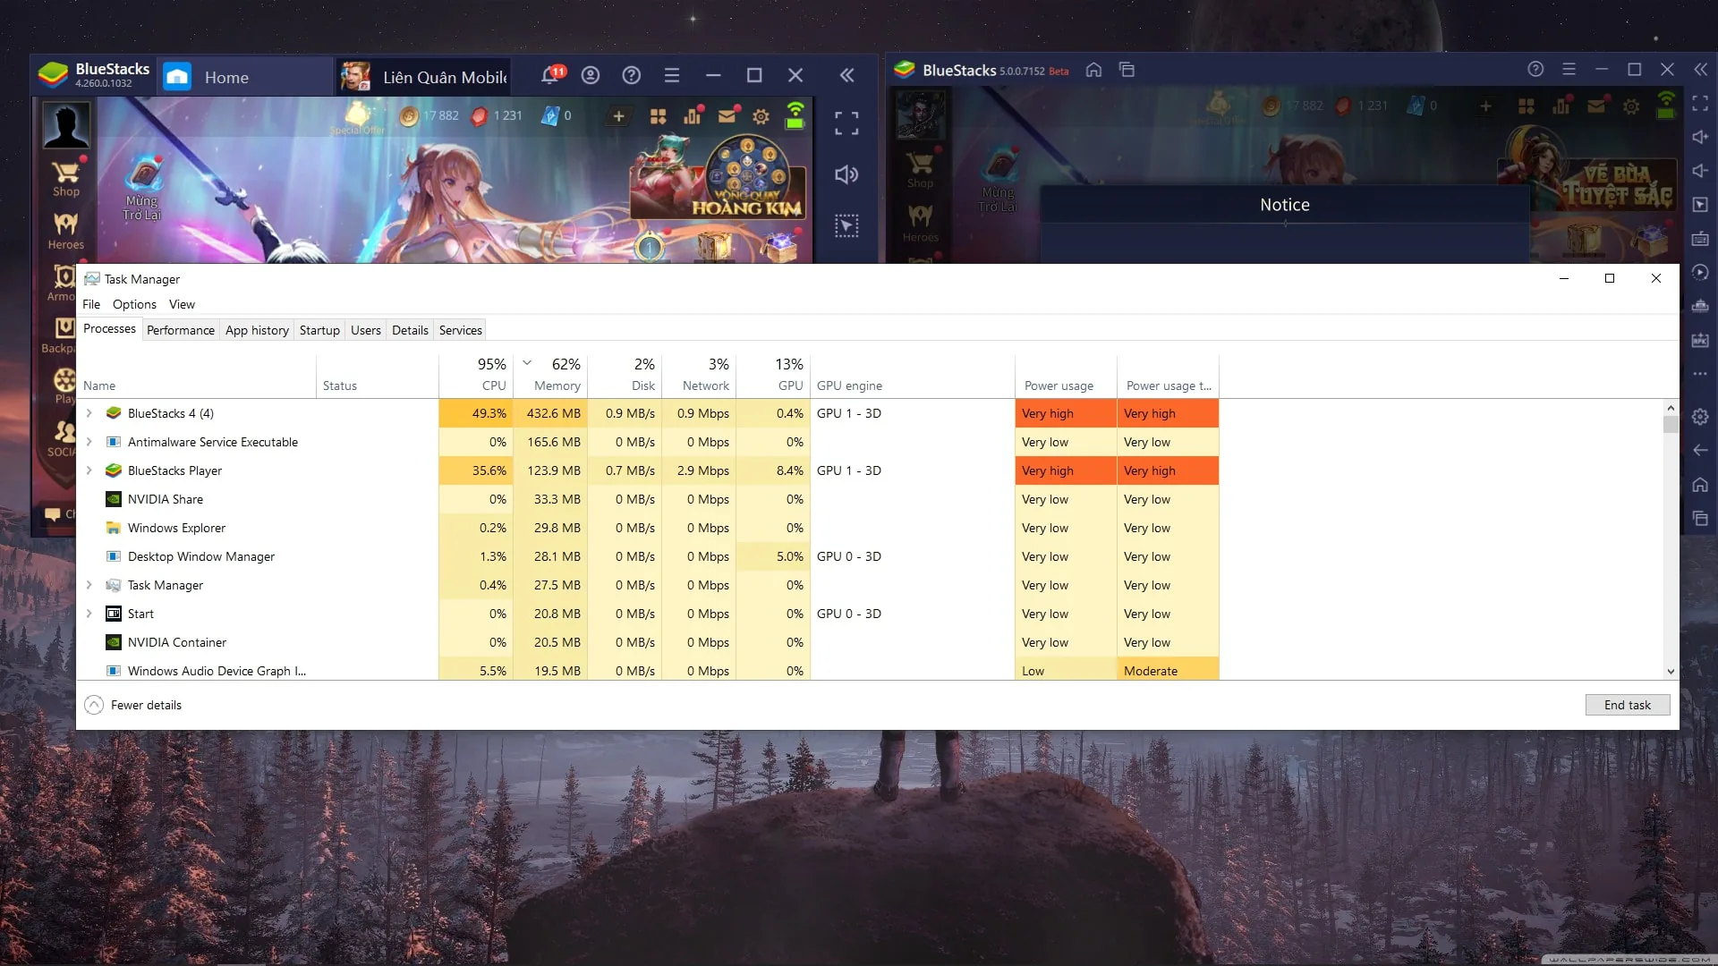Open player avatar in BlueStacks 4 game
The image size is (1718, 966).
click(66, 125)
